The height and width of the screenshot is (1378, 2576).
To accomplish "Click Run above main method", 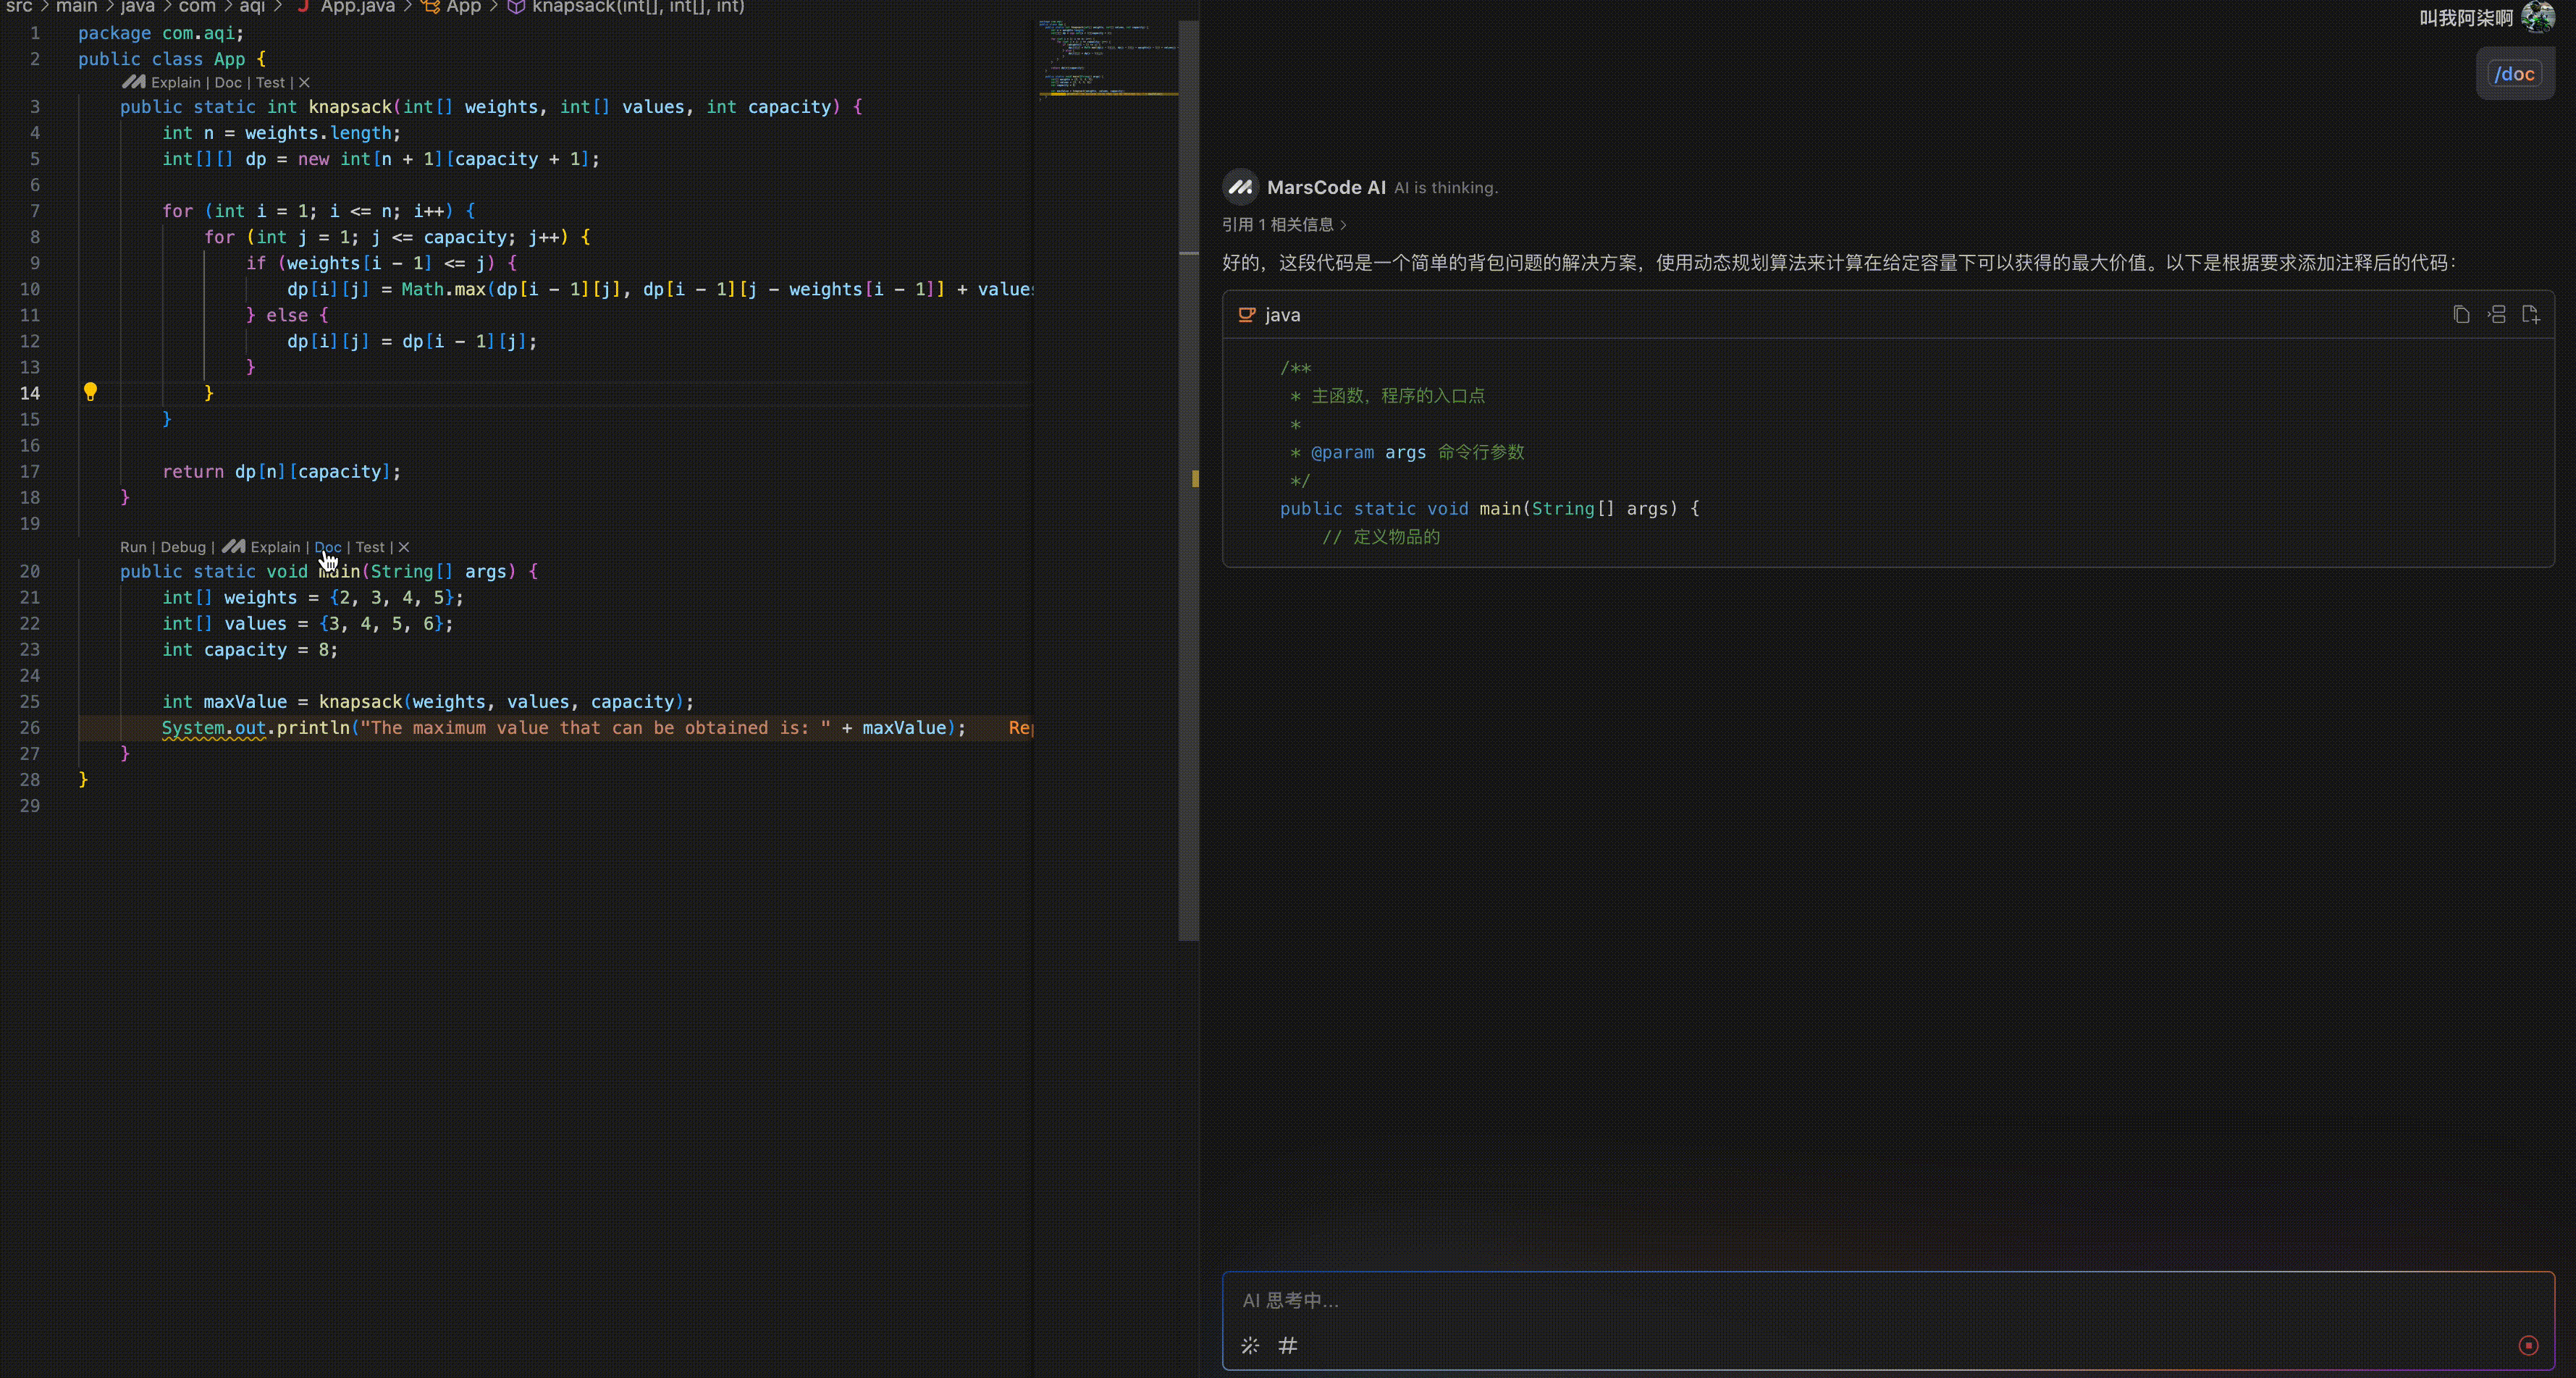I will [x=133, y=548].
